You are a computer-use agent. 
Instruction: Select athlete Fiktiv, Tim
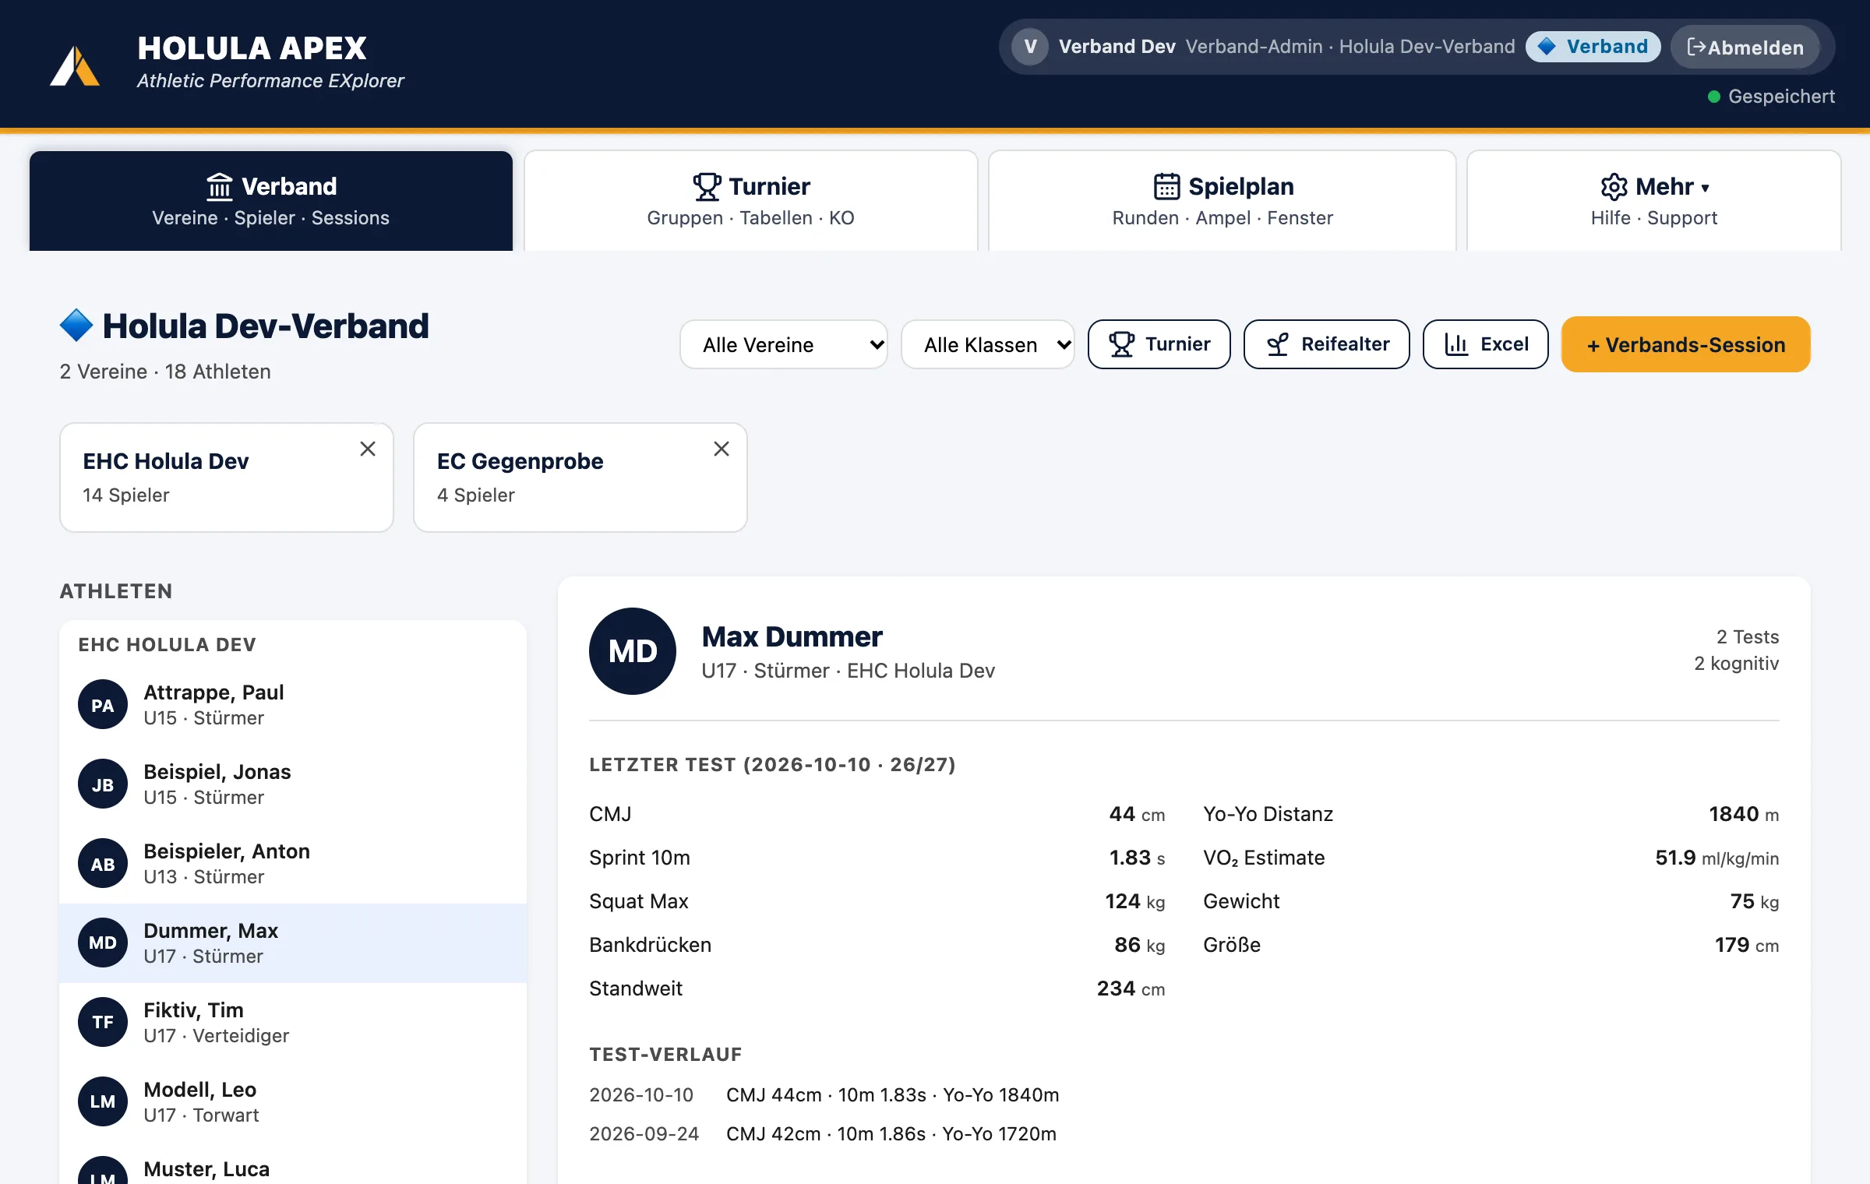pos(293,1023)
